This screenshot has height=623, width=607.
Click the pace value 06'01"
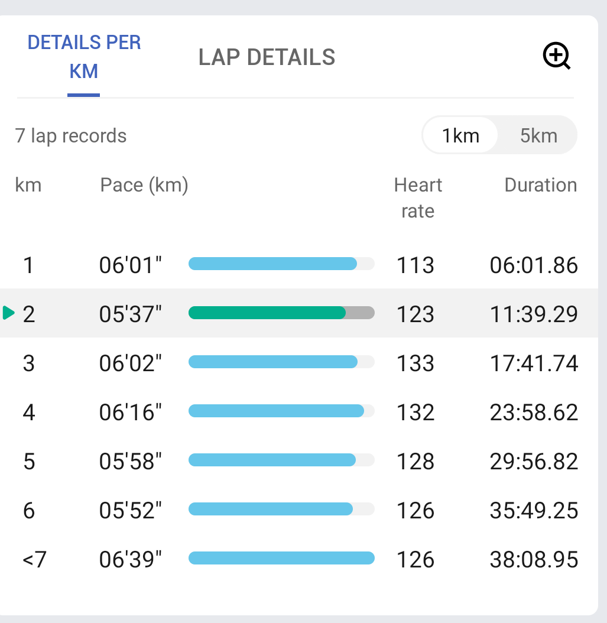coord(130,265)
